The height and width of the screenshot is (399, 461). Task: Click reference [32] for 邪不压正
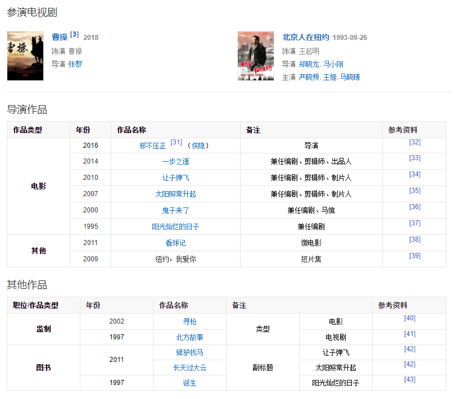[415, 143]
